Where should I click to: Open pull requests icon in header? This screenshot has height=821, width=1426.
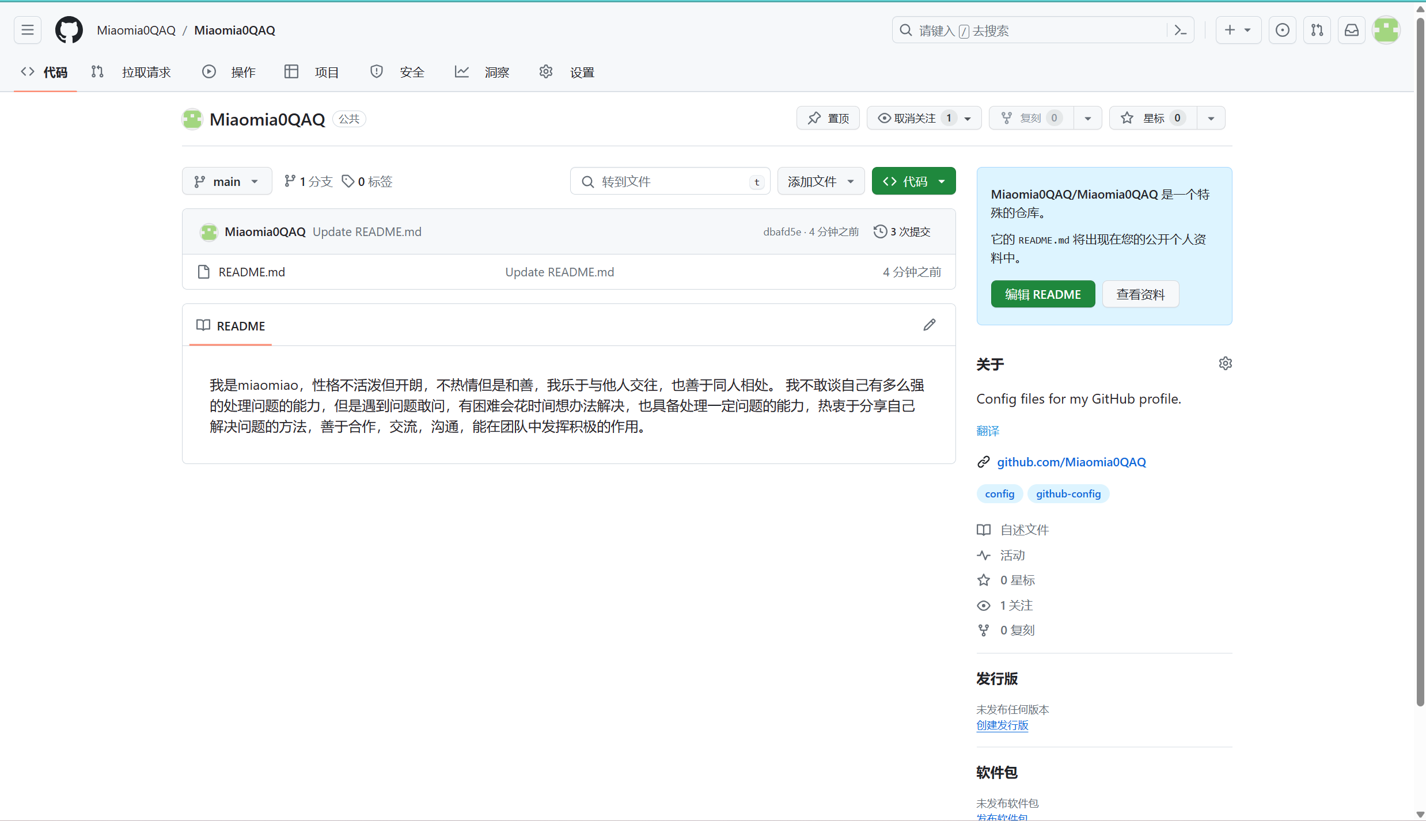coord(1317,30)
